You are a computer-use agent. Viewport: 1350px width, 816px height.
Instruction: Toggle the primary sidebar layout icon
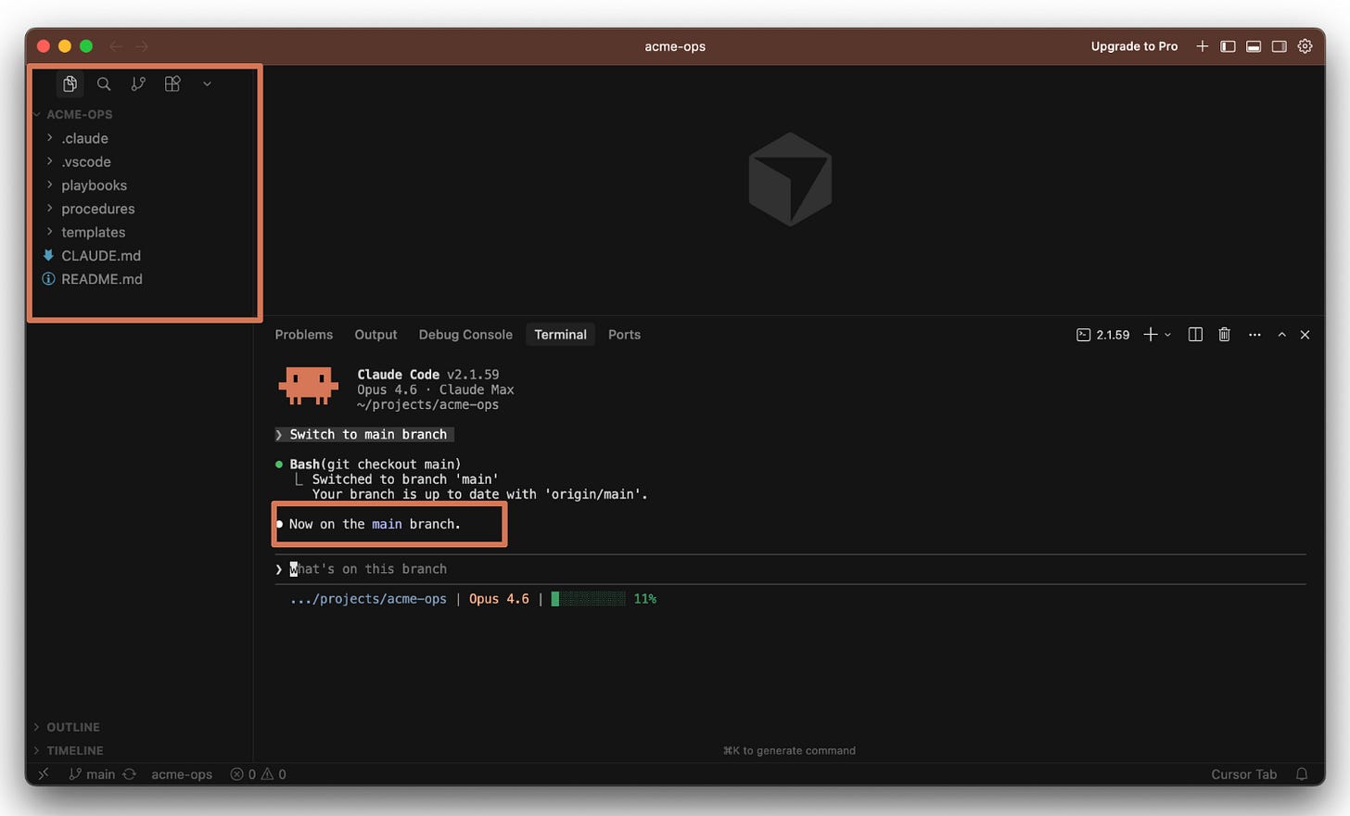pyautogui.click(x=1228, y=46)
